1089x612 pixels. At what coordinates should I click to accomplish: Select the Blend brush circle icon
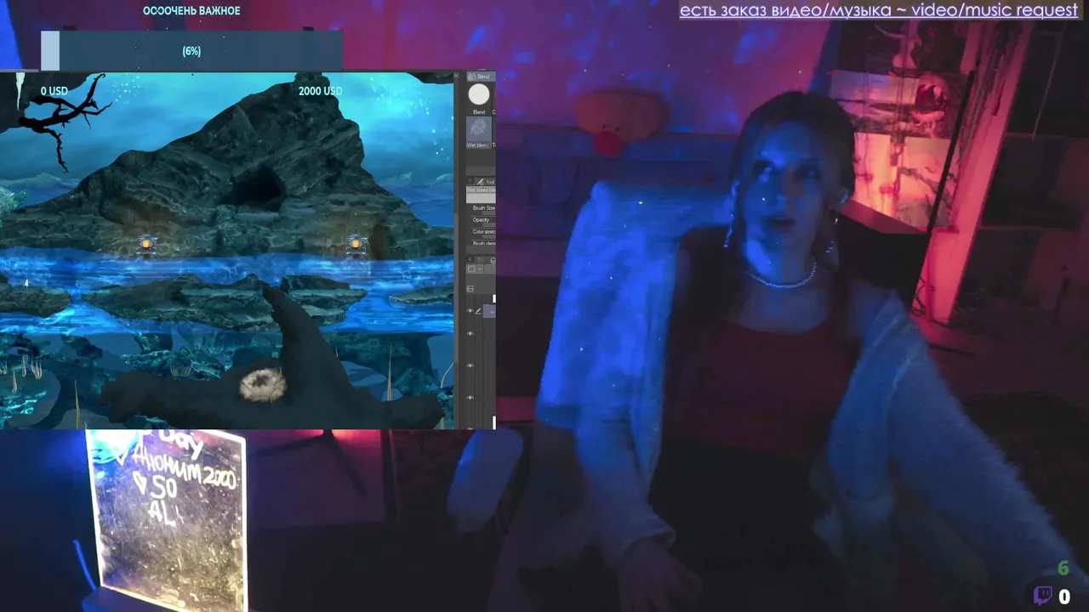[x=479, y=94]
